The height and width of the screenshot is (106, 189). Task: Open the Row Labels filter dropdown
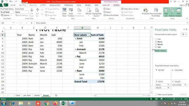(x=89, y=35)
